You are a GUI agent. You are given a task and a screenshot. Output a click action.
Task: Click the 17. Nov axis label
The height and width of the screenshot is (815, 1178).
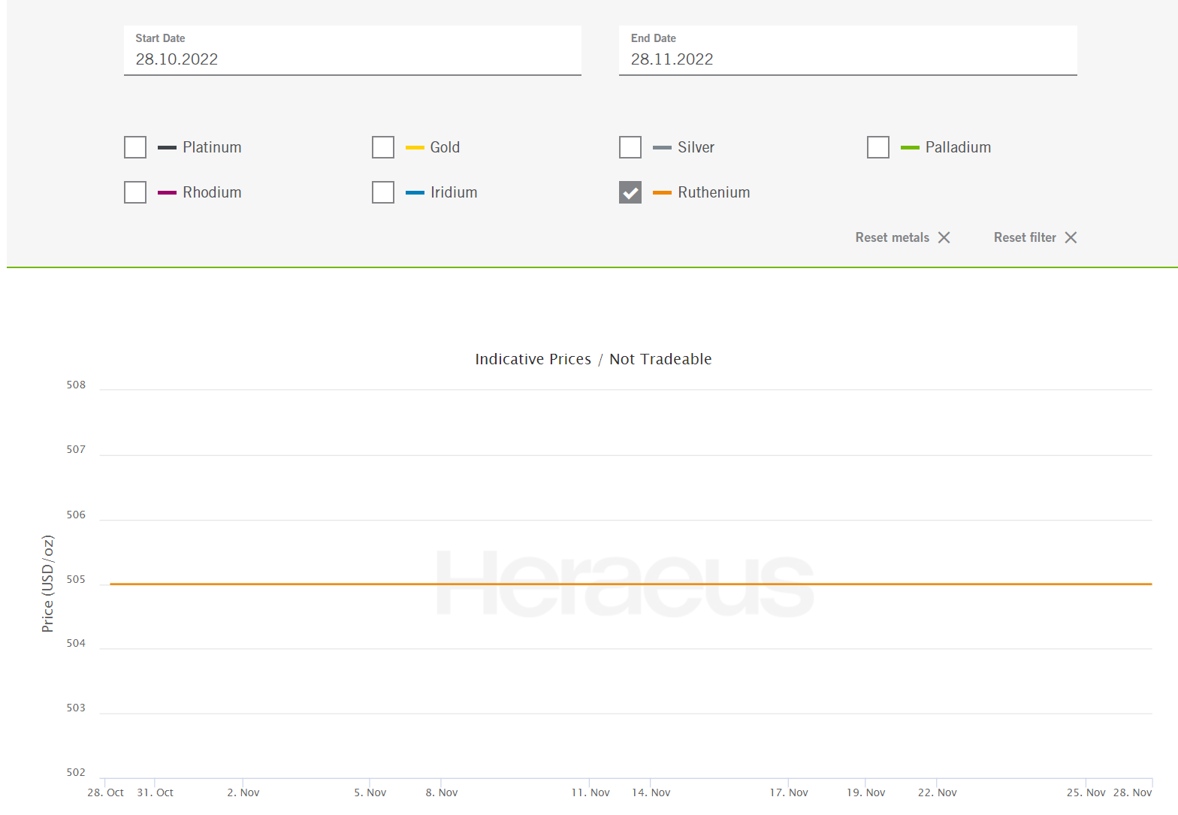[x=789, y=792]
